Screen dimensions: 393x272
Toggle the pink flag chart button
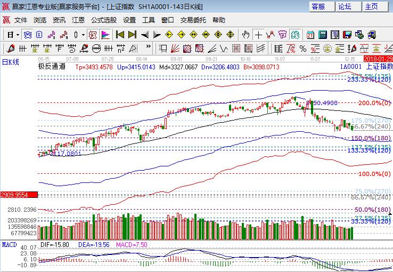[x=105, y=35]
